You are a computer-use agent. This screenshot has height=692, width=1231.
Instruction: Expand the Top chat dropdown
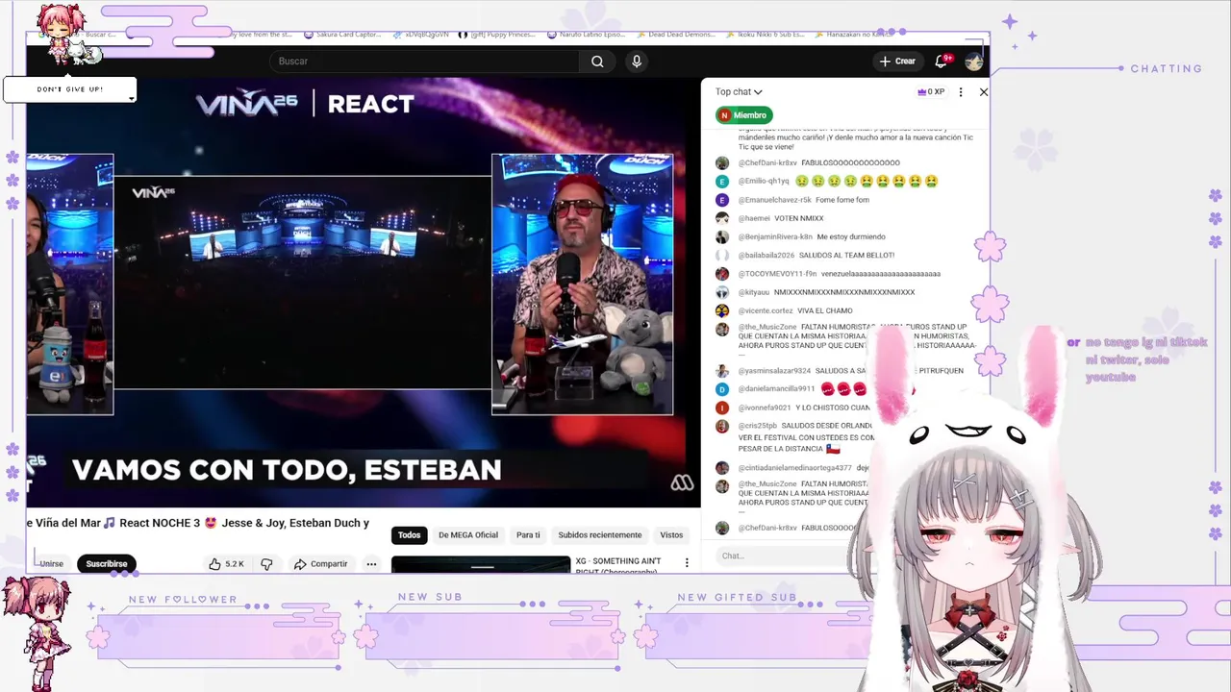tap(739, 92)
